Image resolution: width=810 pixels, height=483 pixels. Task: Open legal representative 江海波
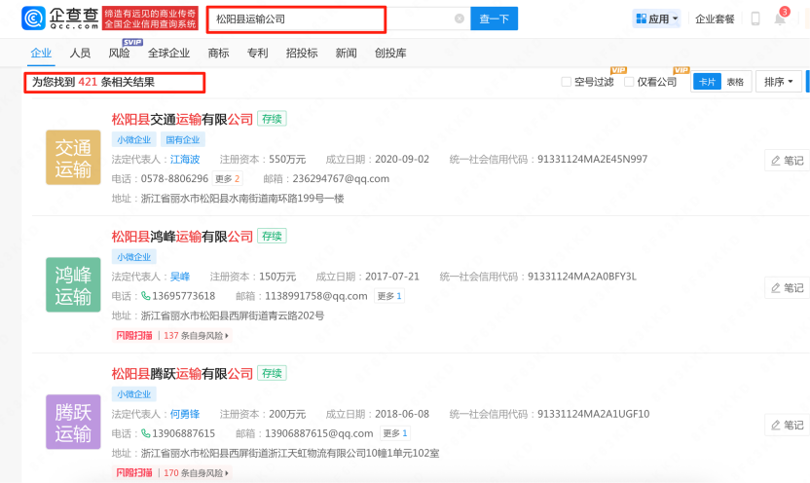tap(185, 159)
